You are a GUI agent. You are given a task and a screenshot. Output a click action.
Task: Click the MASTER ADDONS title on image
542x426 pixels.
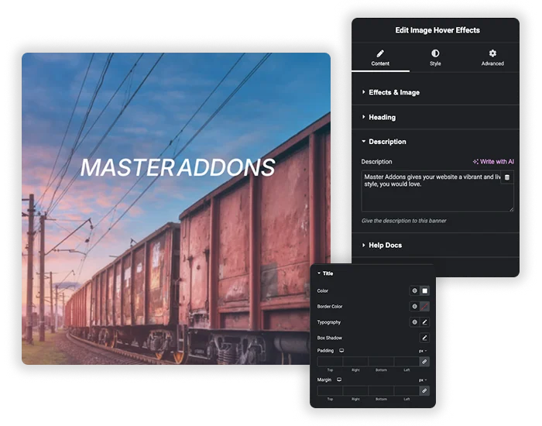point(177,167)
